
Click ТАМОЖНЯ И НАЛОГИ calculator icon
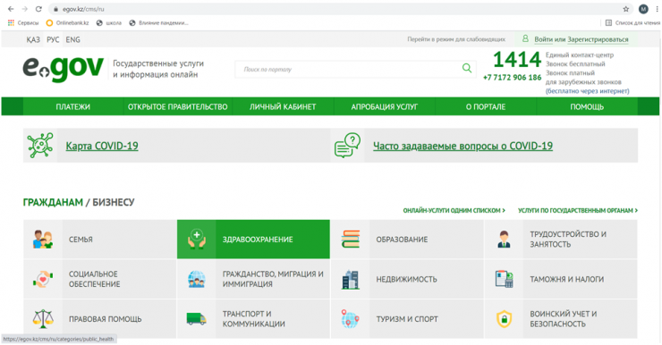click(x=504, y=279)
